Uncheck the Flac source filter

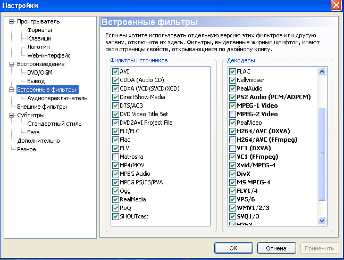tap(115, 140)
